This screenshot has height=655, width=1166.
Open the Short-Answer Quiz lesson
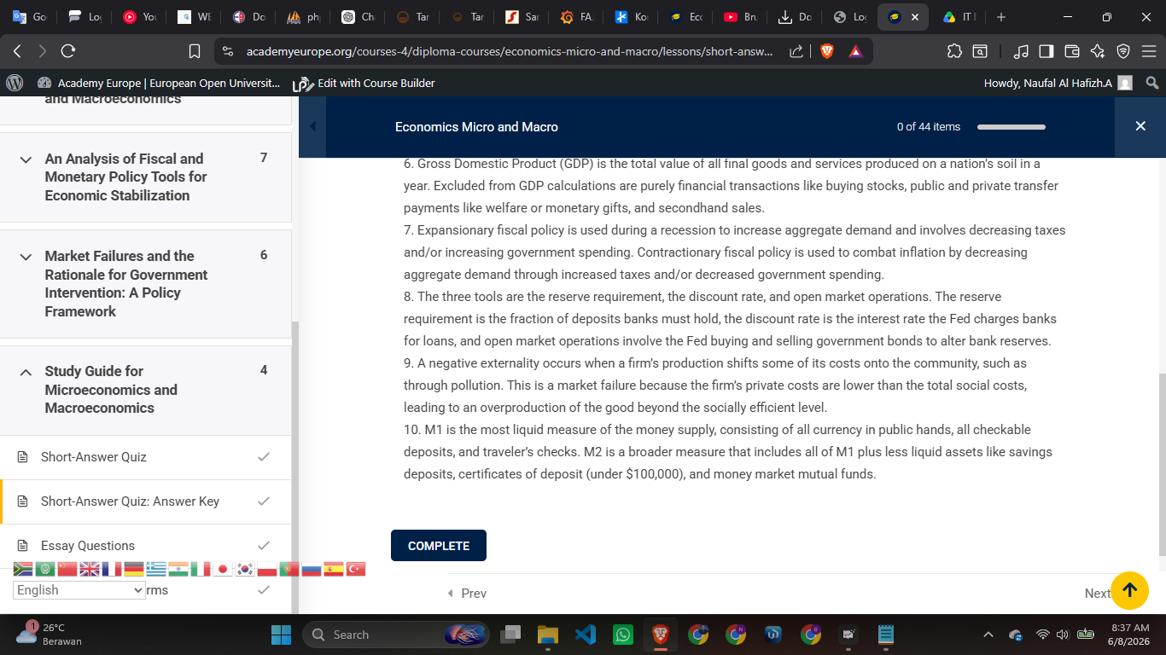[94, 457]
